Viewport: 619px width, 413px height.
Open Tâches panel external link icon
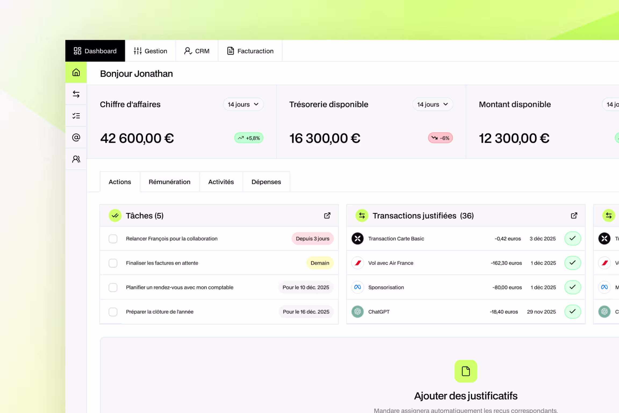tap(327, 216)
